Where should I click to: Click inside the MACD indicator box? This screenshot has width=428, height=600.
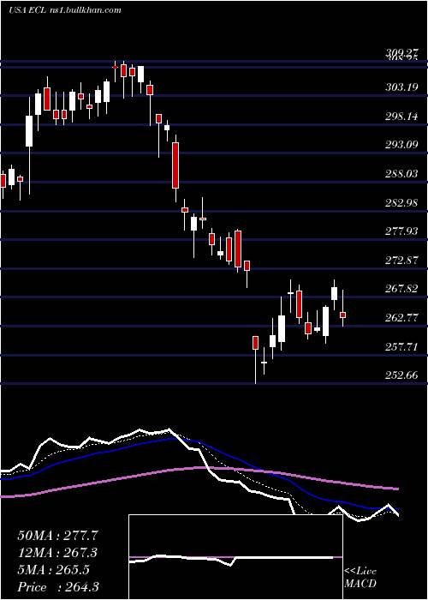point(235,557)
